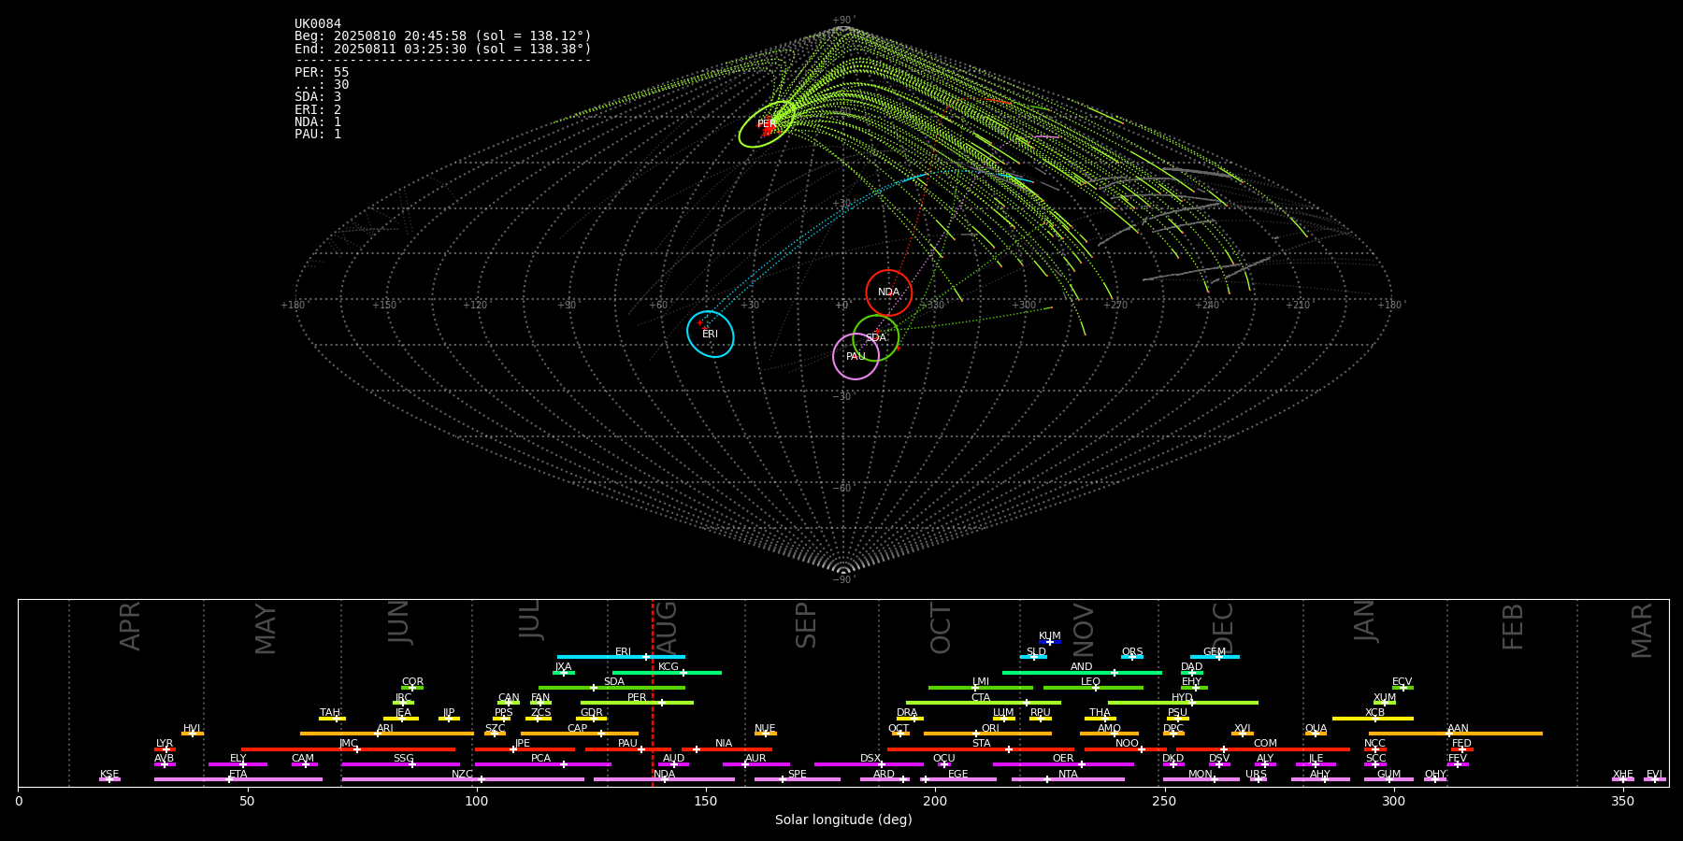Click the ORI shower bar in timeline
This screenshot has width=1683, height=841.
point(987,734)
